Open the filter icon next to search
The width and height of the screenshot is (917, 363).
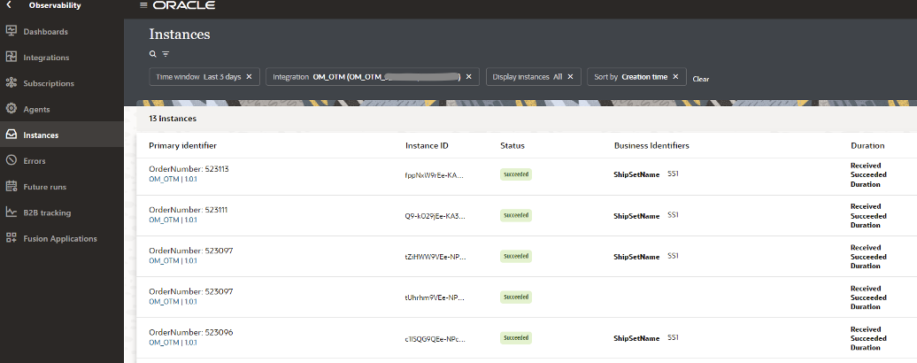[x=166, y=54]
